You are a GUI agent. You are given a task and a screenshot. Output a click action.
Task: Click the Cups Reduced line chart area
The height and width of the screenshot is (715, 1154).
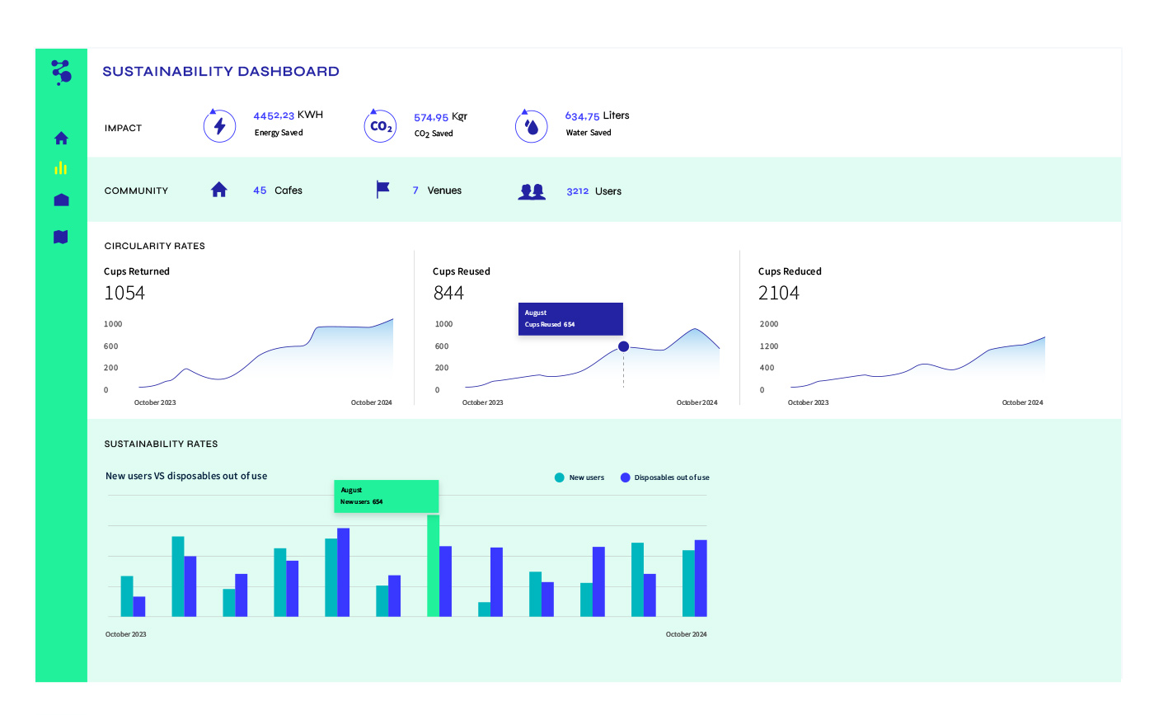click(917, 361)
